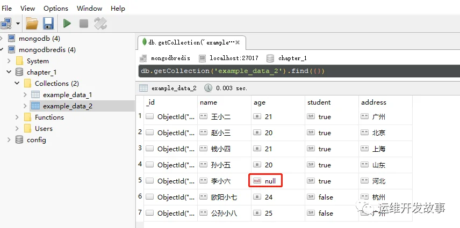Click the example_data_2 table icon in tree
Screen dimensions: 460x228
tap(35, 106)
